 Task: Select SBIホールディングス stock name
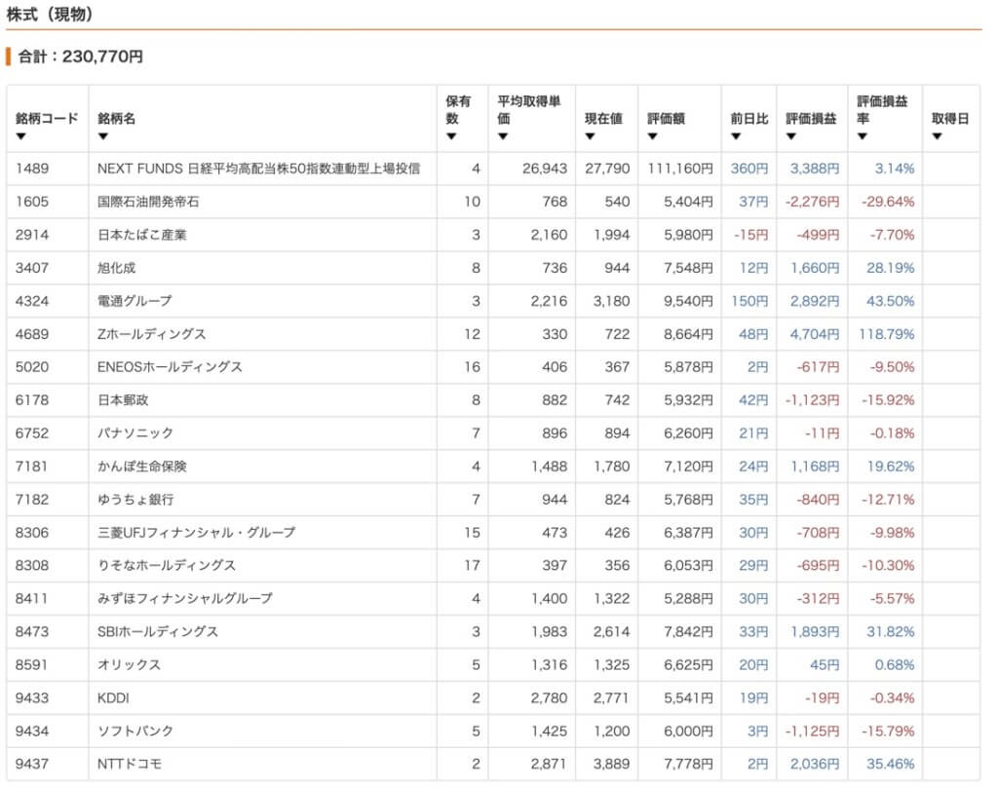click(158, 631)
